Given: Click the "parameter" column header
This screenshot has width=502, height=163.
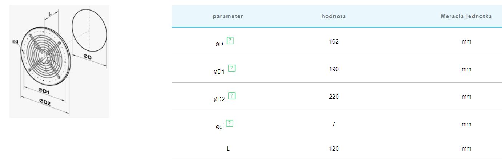Looking at the screenshot, I should pos(228,16).
